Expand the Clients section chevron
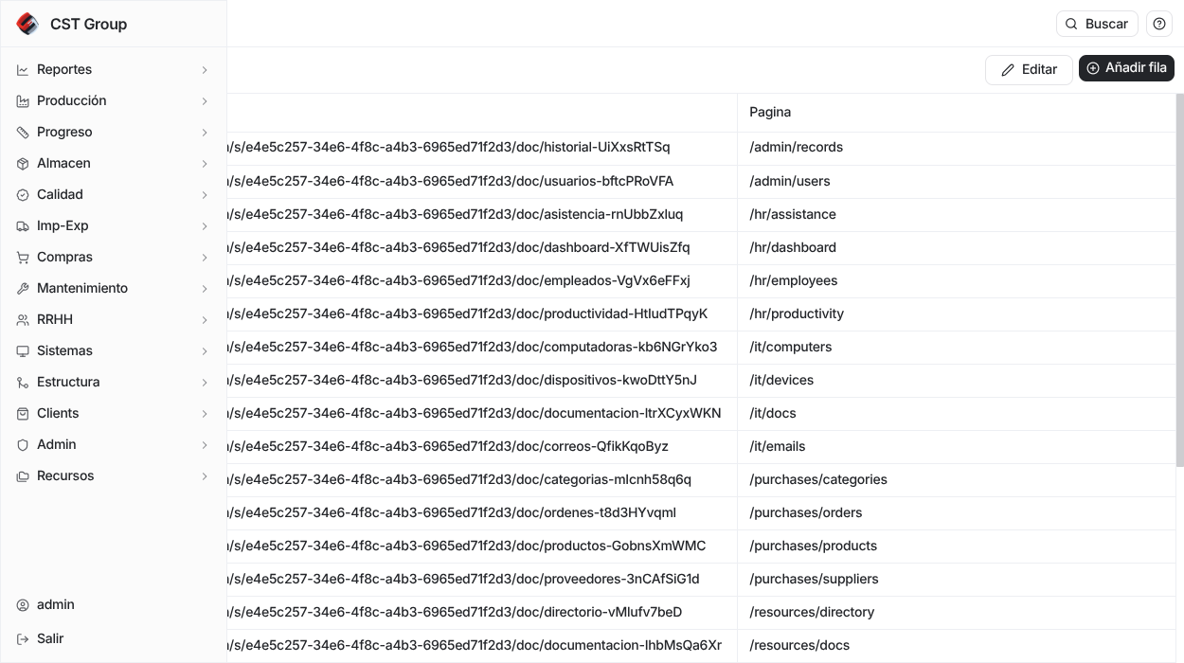1184x663 pixels. 205,414
